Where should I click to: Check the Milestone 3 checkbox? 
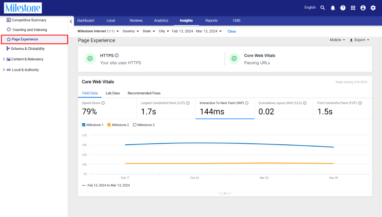pos(135,125)
